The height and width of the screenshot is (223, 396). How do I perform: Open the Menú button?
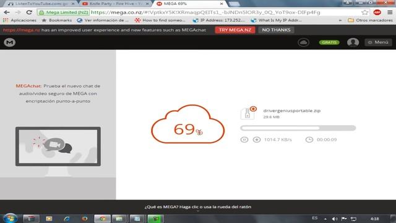pos(378,42)
